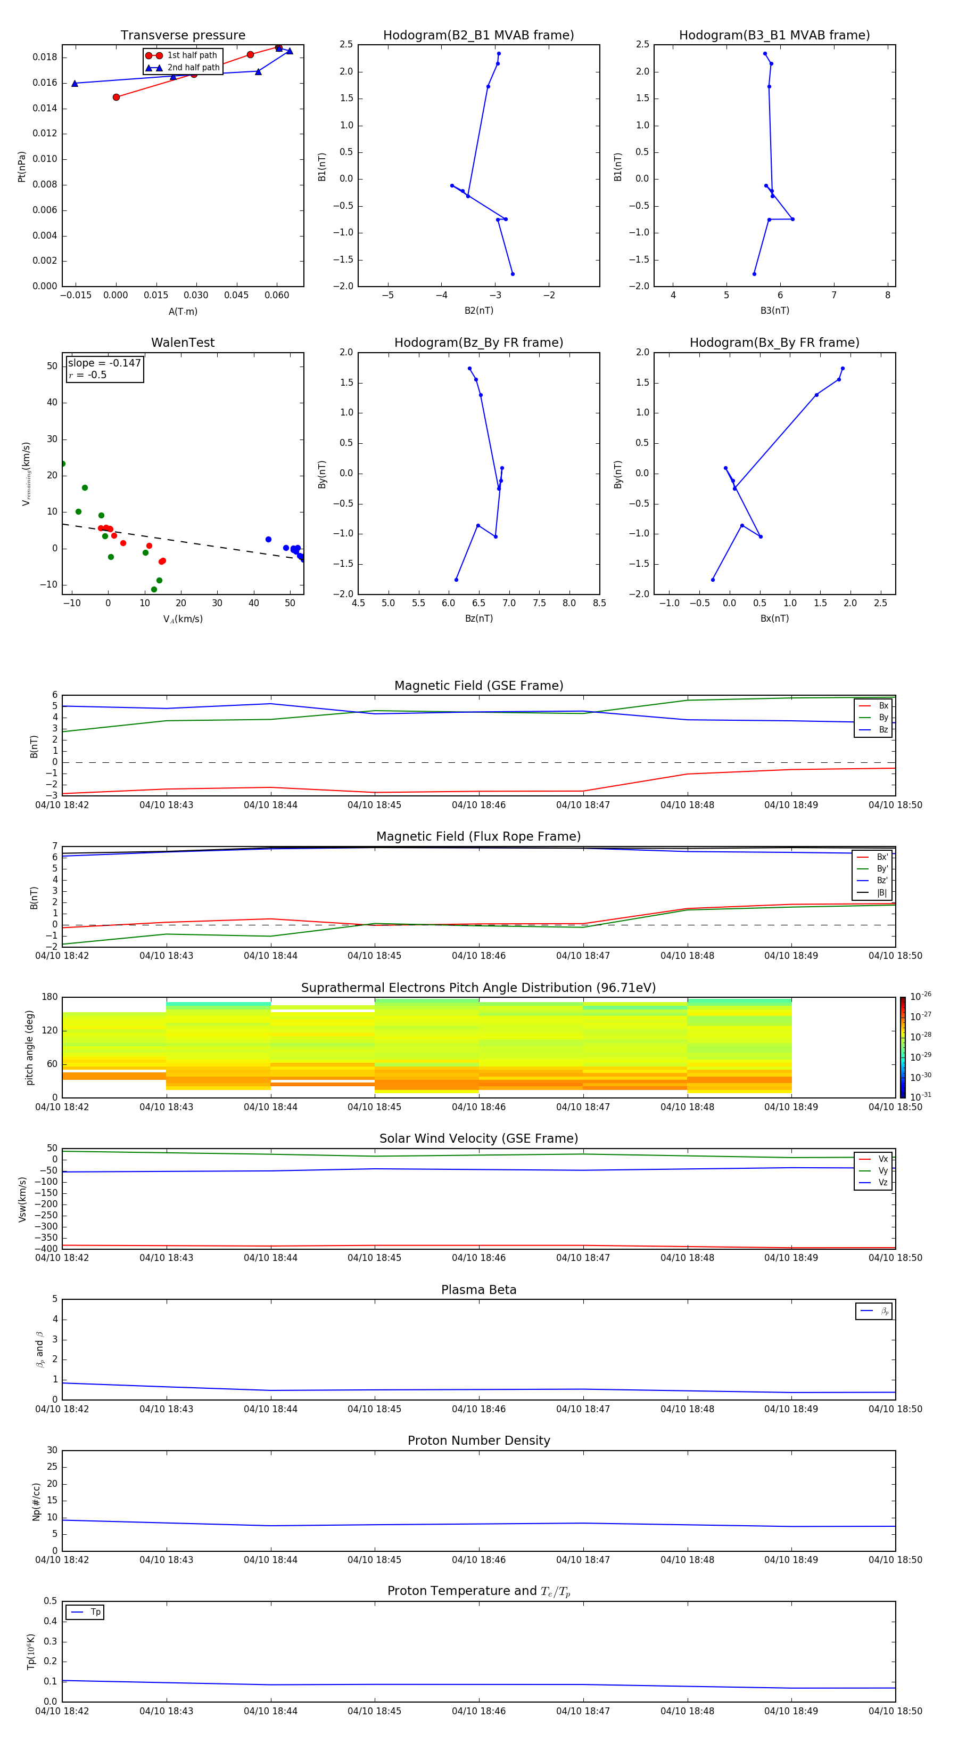Click the "Magnetic Field (Flux Rope Frame)" title
Screen dimensions: 958x1758
click(x=478, y=837)
